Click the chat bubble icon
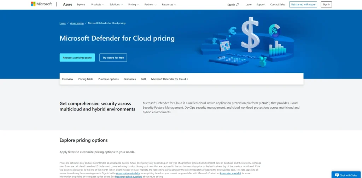Screen dimensions: 362x178 [x=337, y=175]
